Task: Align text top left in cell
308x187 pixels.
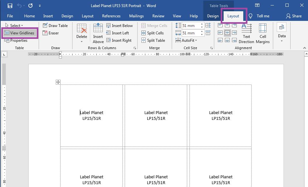Action: tap(220, 25)
